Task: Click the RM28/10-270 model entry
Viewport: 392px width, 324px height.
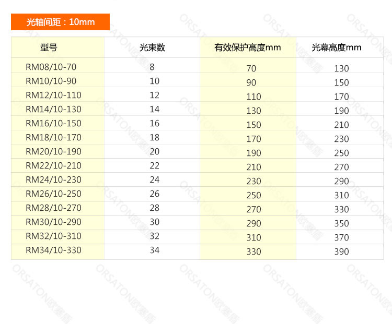Action: [53, 208]
